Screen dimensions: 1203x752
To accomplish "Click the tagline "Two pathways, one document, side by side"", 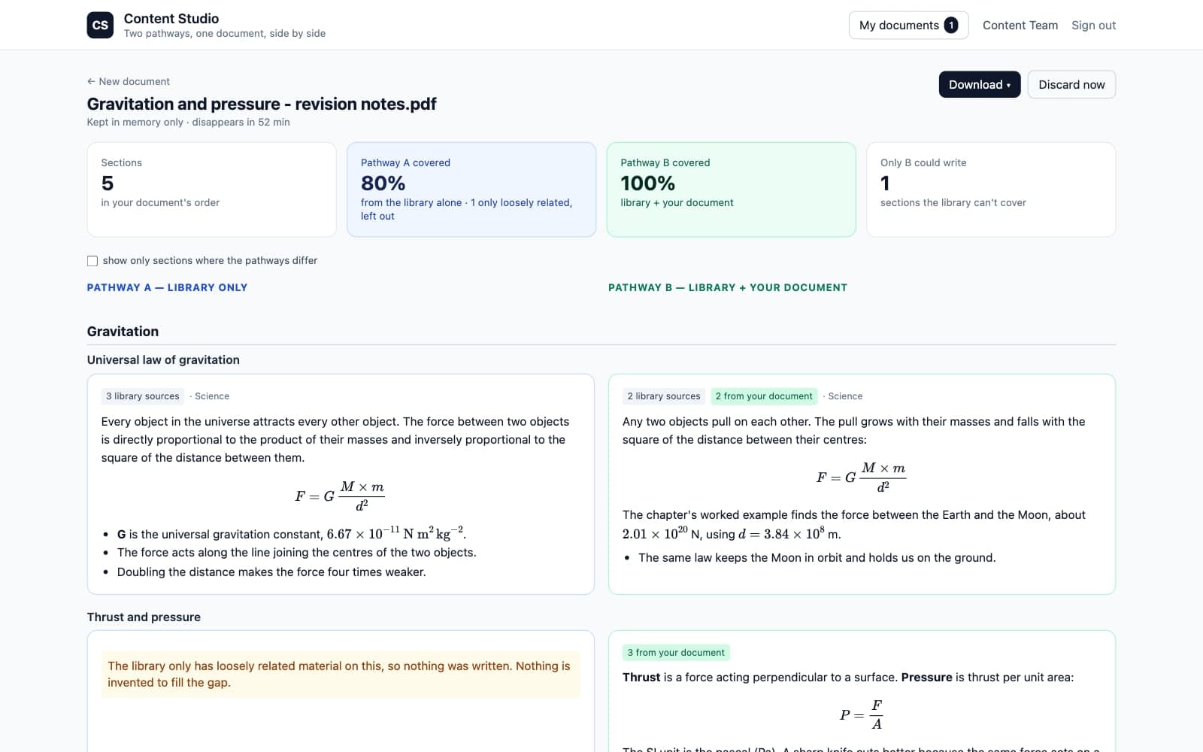I will (x=225, y=34).
